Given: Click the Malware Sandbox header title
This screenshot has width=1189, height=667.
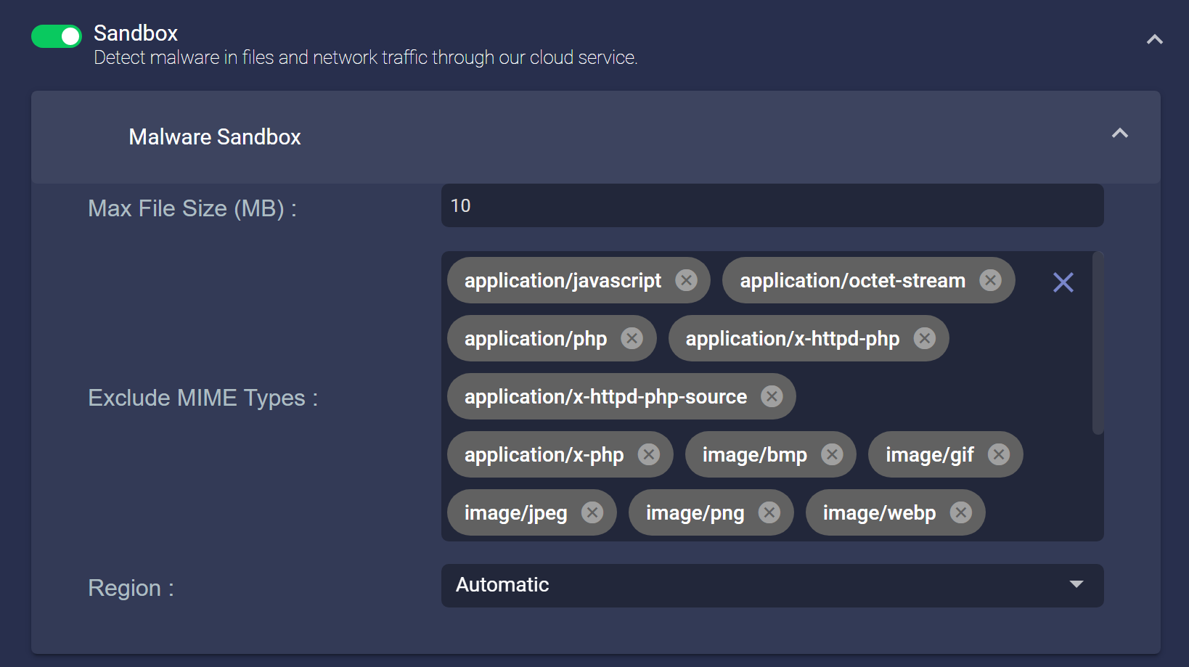Looking at the screenshot, I should tap(215, 137).
